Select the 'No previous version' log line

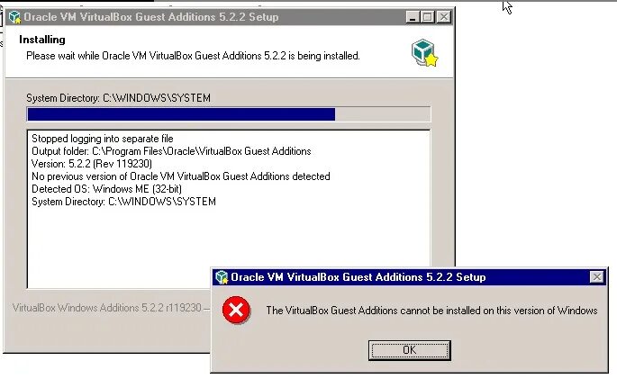click(181, 176)
